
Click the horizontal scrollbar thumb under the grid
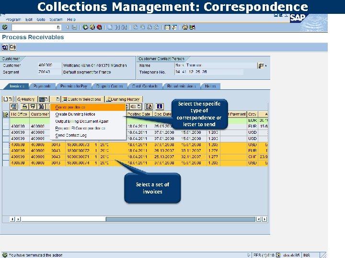(181, 219)
